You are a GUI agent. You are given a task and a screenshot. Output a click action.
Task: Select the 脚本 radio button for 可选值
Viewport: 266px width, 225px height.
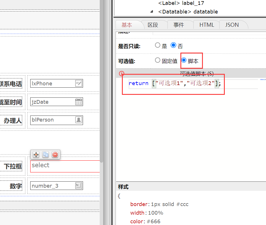point(184,60)
